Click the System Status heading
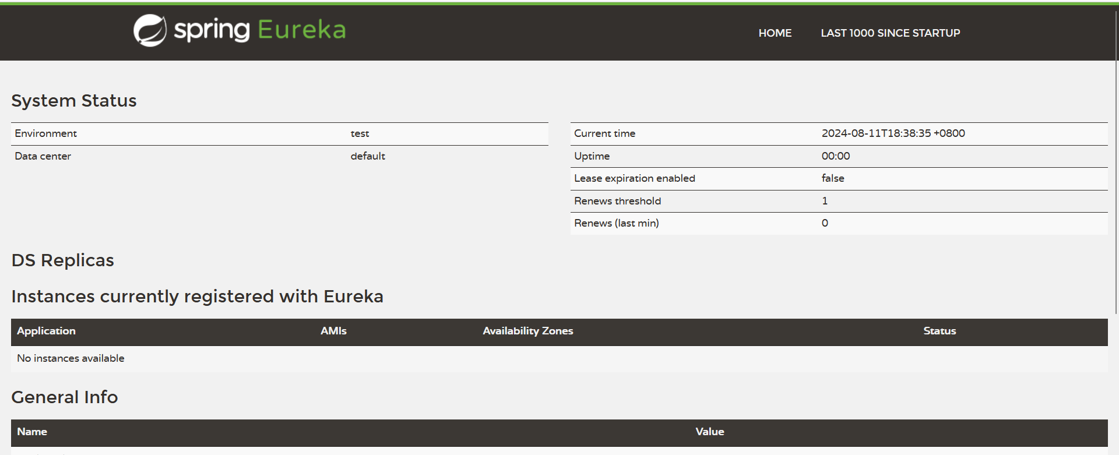 click(x=74, y=101)
